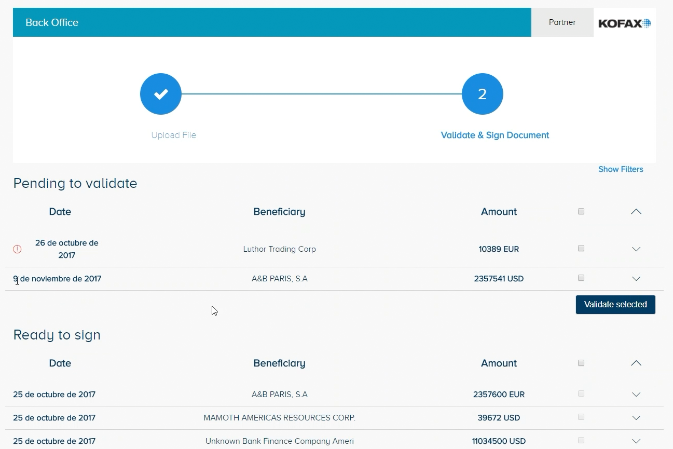Viewport: 673px width, 449px height.
Task: Click the warning icon beside Luthor Trading Corp
Action: tap(17, 249)
